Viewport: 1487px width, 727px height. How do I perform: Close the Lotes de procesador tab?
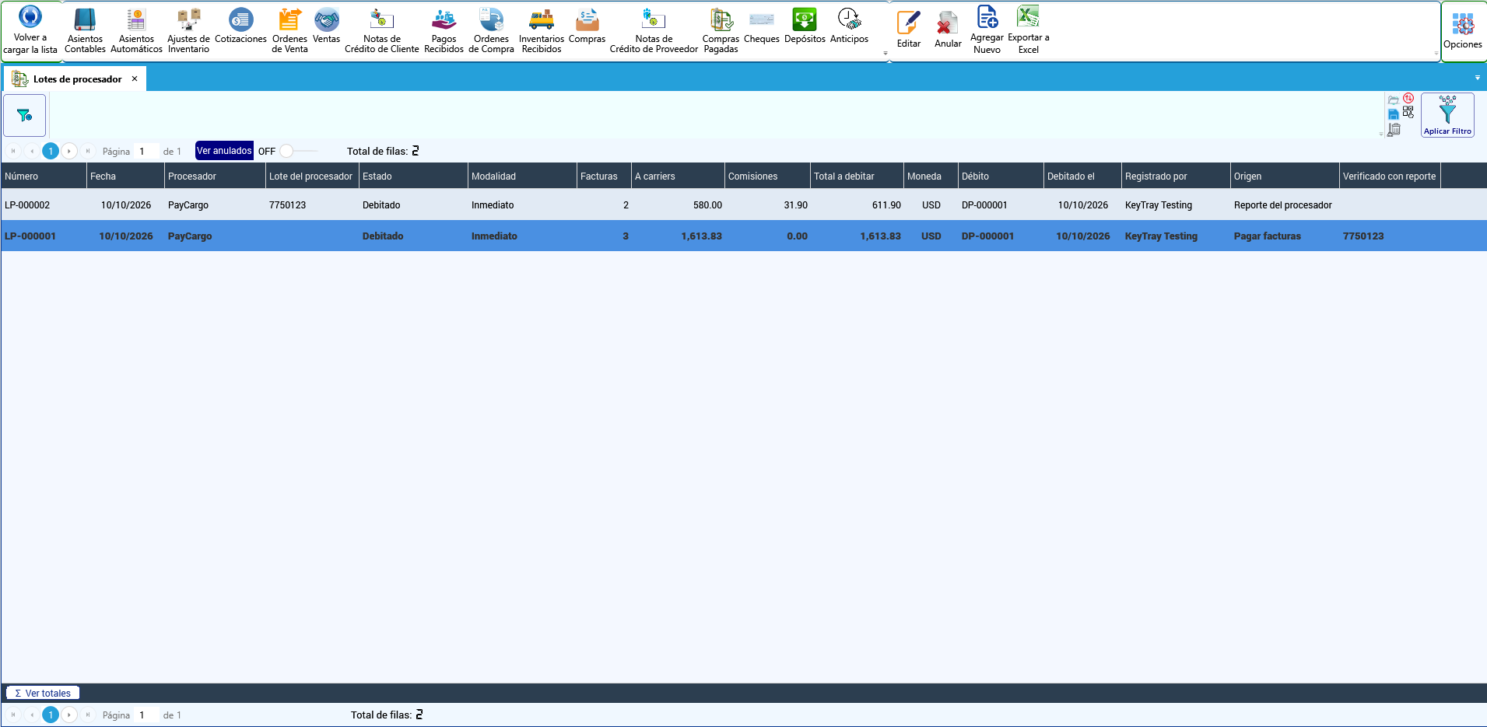pyautogui.click(x=135, y=79)
